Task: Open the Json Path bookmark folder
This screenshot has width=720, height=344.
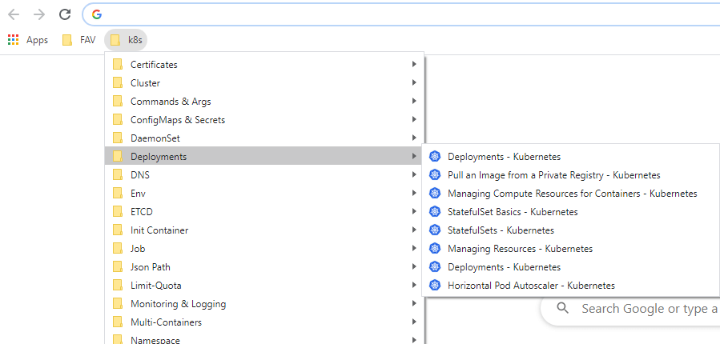Action: pos(264,267)
